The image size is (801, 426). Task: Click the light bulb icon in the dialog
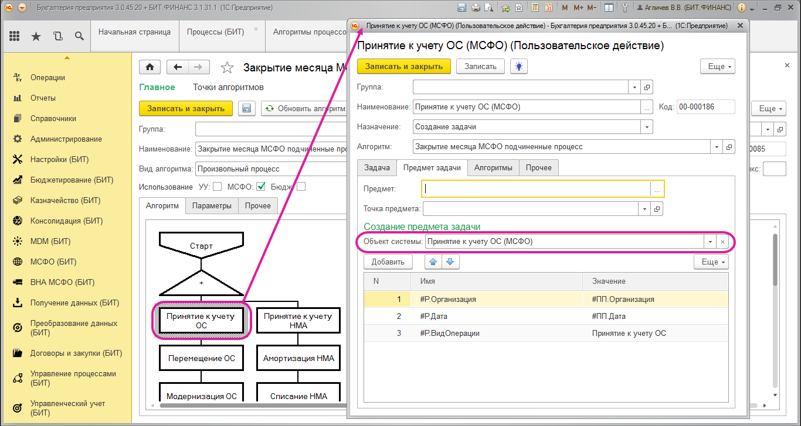click(x=518, y=66)
